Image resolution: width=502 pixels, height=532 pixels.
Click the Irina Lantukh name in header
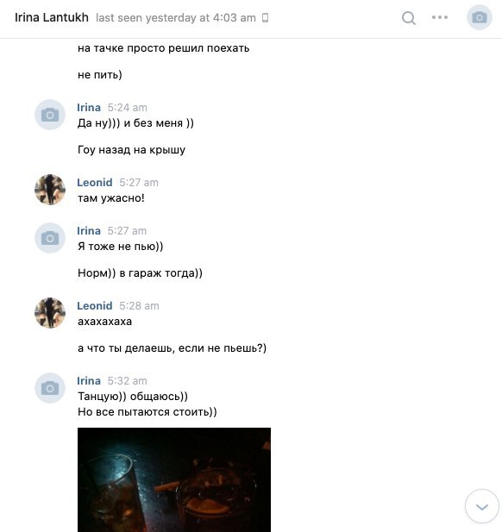pyautogui.click(x=52, y=17)
